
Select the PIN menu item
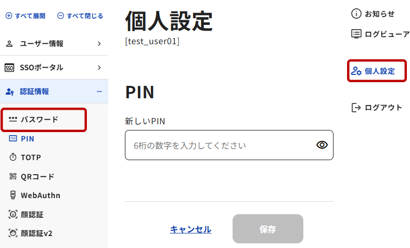28,139
